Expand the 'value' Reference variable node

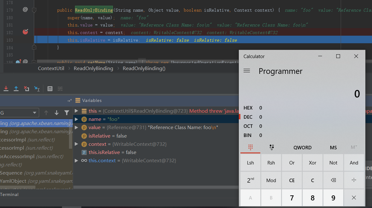point(76,128)
